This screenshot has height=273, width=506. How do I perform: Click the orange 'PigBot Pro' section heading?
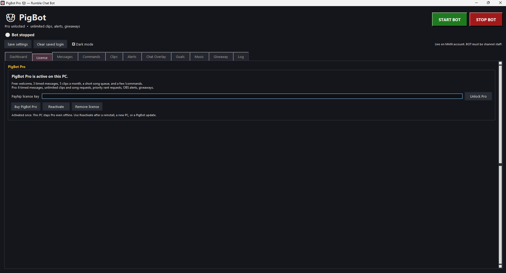[17, 67]
